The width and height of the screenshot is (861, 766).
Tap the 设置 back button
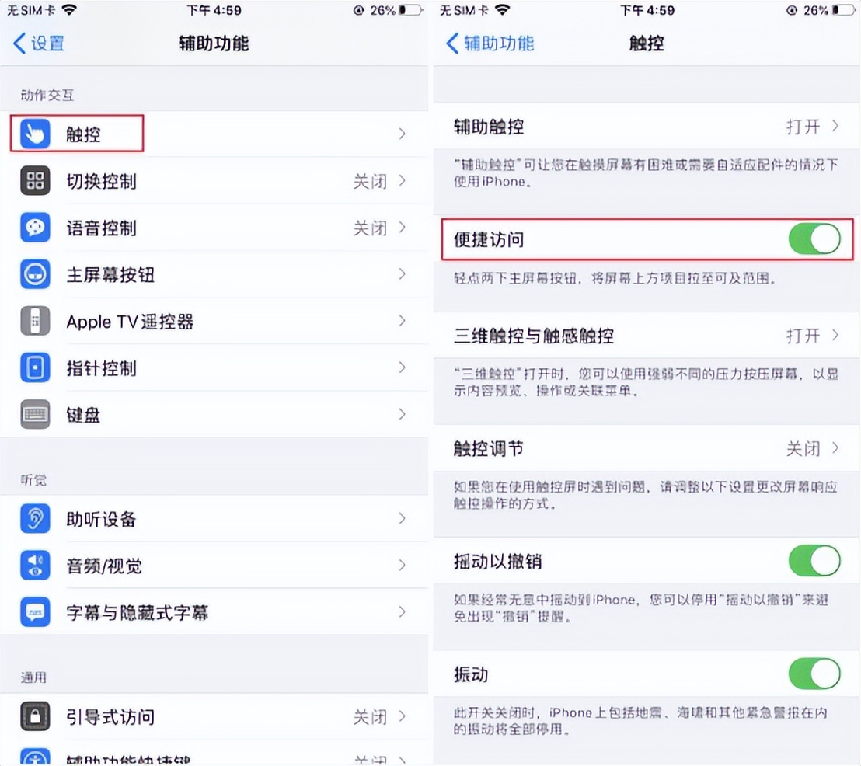(x=37, y=44)
